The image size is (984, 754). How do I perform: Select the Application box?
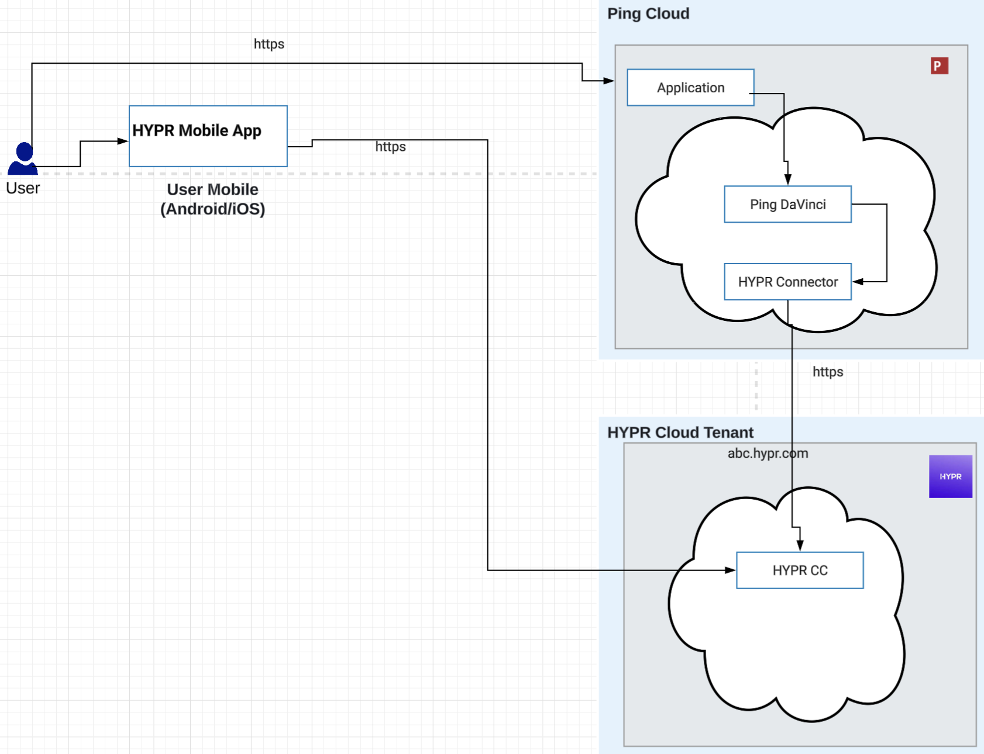tap(690, 88)
